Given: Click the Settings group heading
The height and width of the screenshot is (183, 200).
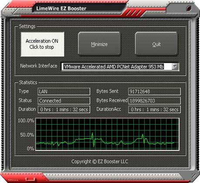Looking at the screenshot, I should [x=27, y=26].
